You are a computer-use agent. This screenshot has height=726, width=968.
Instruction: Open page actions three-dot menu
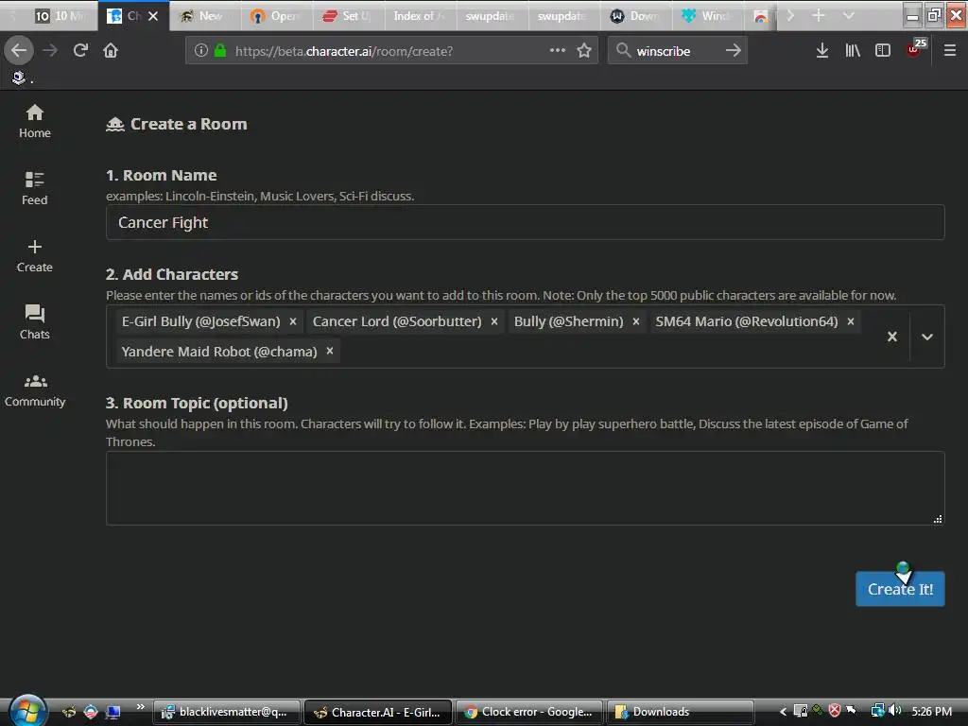(558, 51)
